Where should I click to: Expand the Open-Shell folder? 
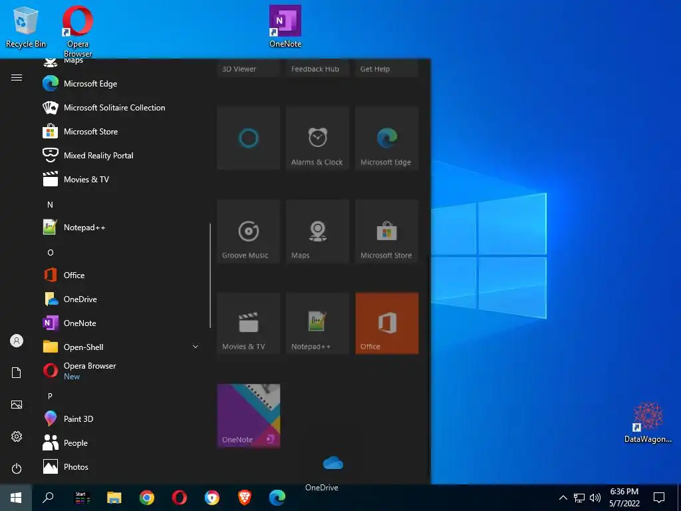(121, 347)
